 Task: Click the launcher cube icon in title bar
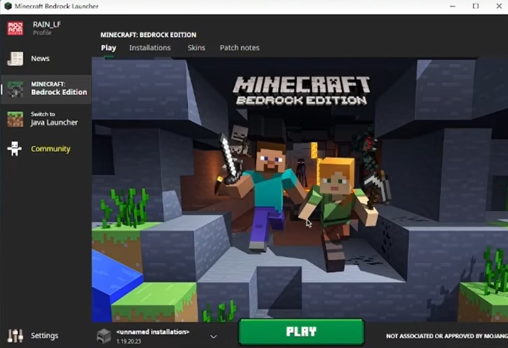8,6
